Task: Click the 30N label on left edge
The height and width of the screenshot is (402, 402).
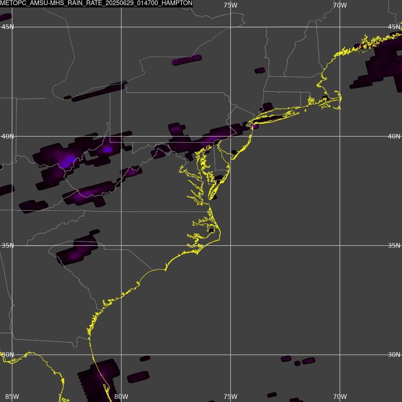Action: tap(8, 355)
